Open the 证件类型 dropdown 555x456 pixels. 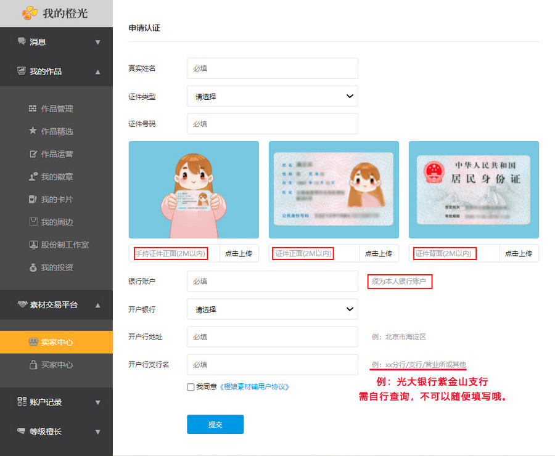pos(272,96)
